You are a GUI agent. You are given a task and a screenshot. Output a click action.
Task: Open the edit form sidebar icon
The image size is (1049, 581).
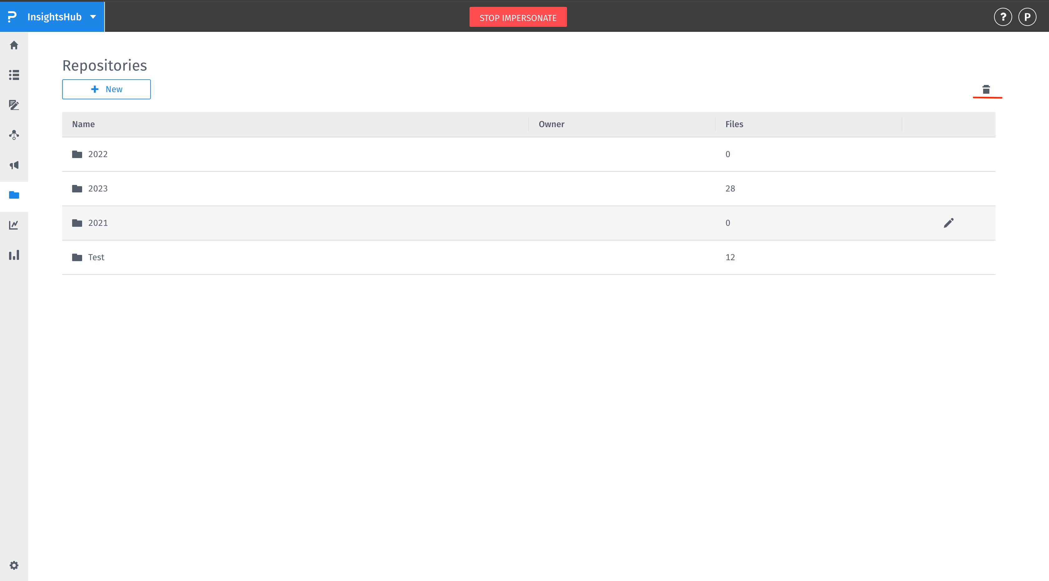(x=14, y=105)
